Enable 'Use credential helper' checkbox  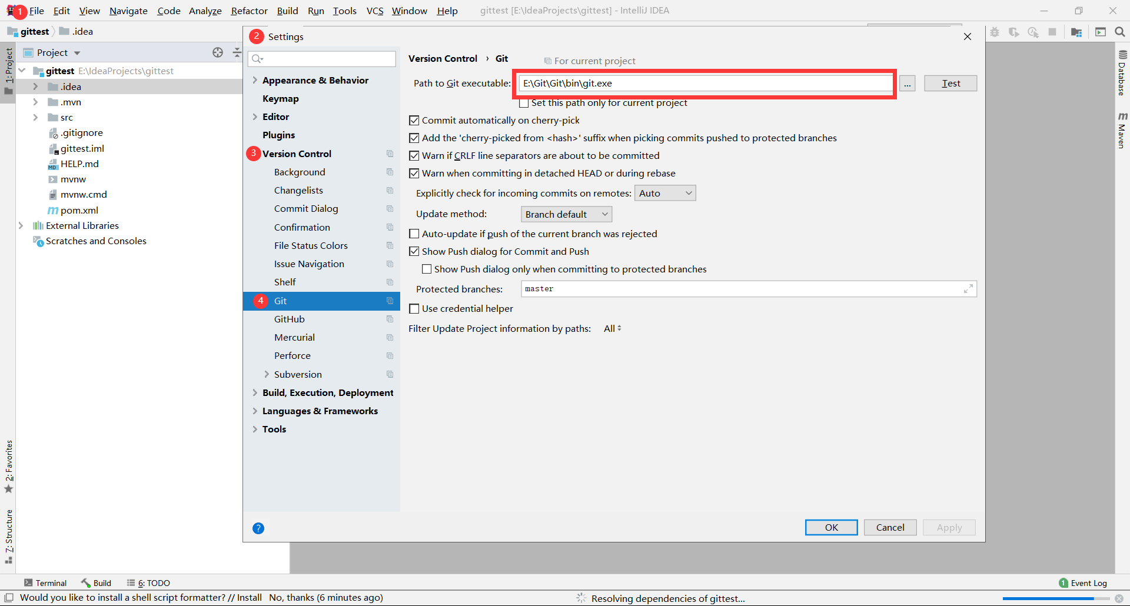[414, 309]
